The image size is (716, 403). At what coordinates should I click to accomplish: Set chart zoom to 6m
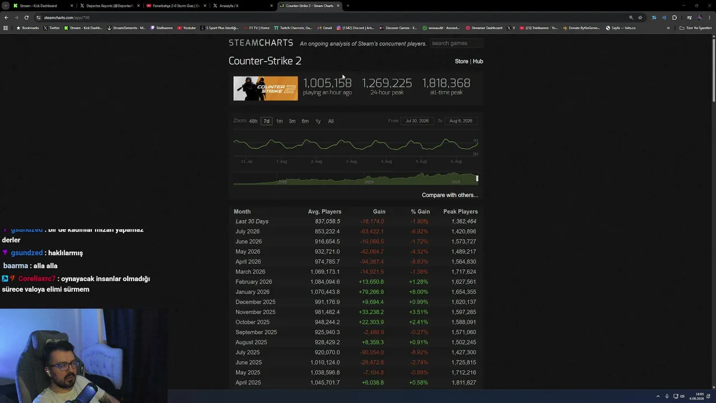[305, 121]
